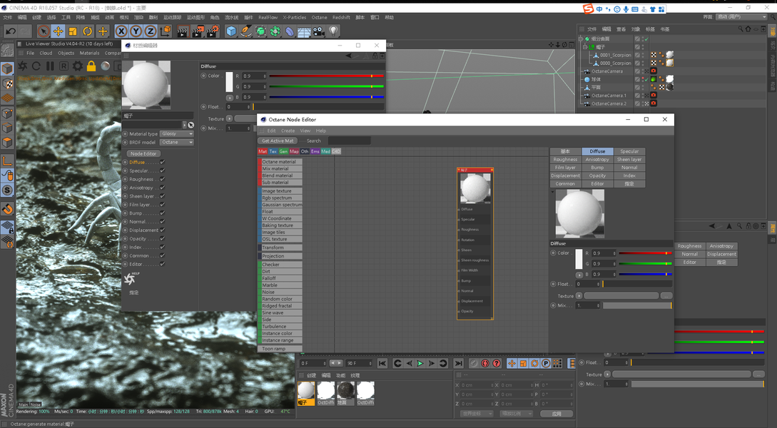Click the Live Viewer Octane render start icon
Screen dimensions: 777x428
tap(23, 66)
